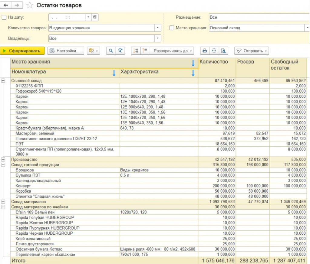
Task: Click reserve value 373,952
Action: [261, 139]
